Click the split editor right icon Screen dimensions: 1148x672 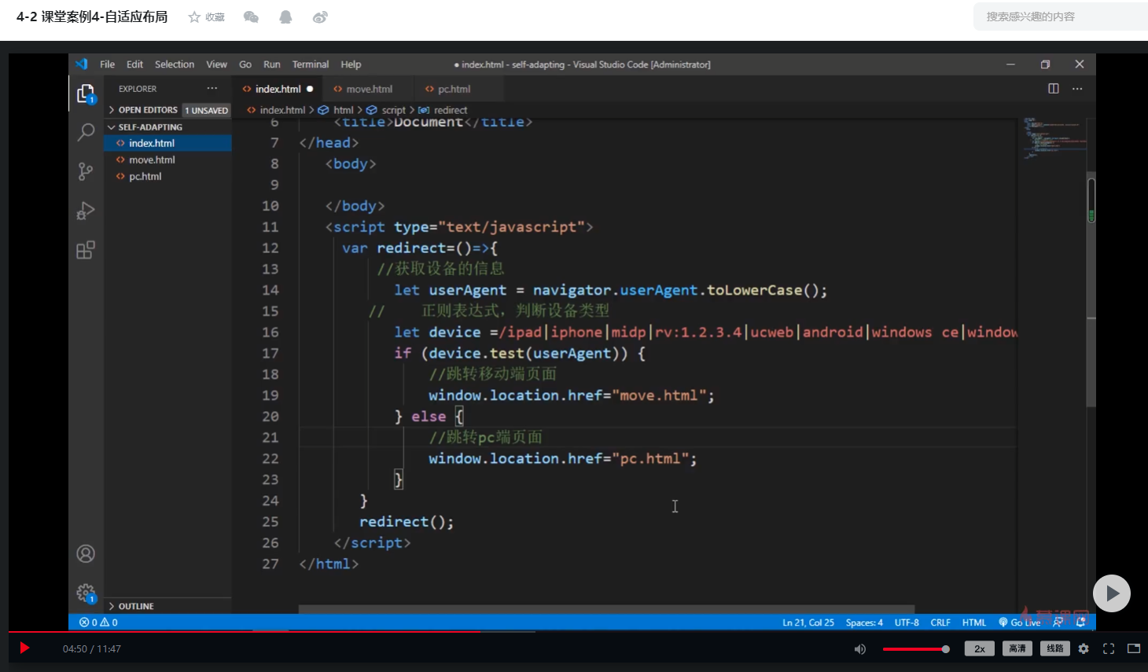point(1053,89)
